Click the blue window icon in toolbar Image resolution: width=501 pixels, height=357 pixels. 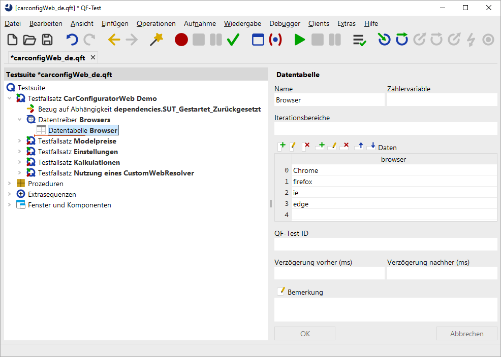tap(258, 40)
